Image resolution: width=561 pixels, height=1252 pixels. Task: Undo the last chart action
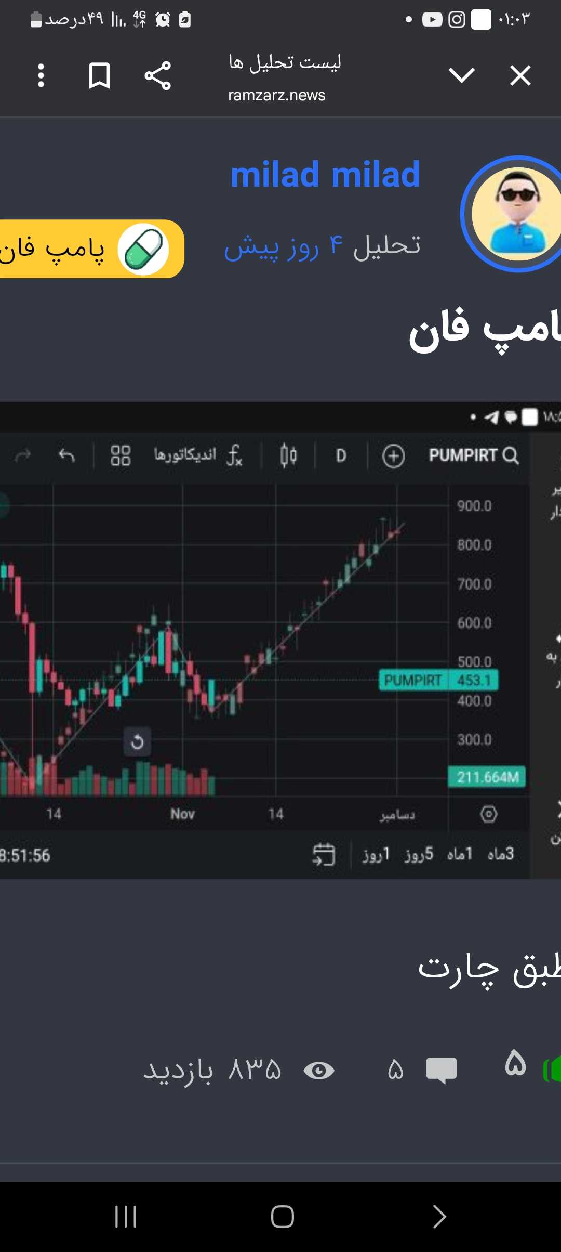coord(67,456)
